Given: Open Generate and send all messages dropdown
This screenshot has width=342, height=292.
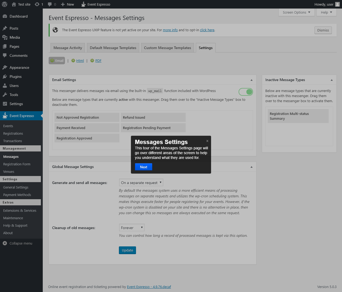Looking at the screenshot, I should pos(141,182).
